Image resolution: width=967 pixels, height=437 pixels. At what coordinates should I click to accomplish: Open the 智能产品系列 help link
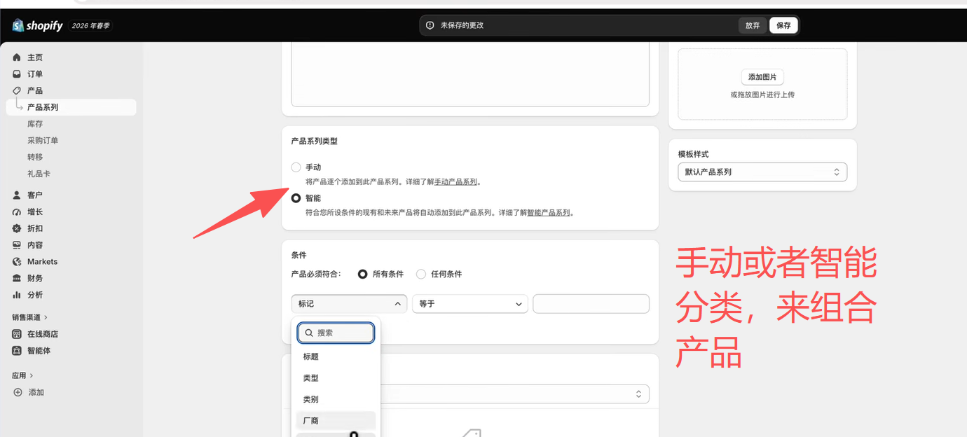(x=549, y=213)
